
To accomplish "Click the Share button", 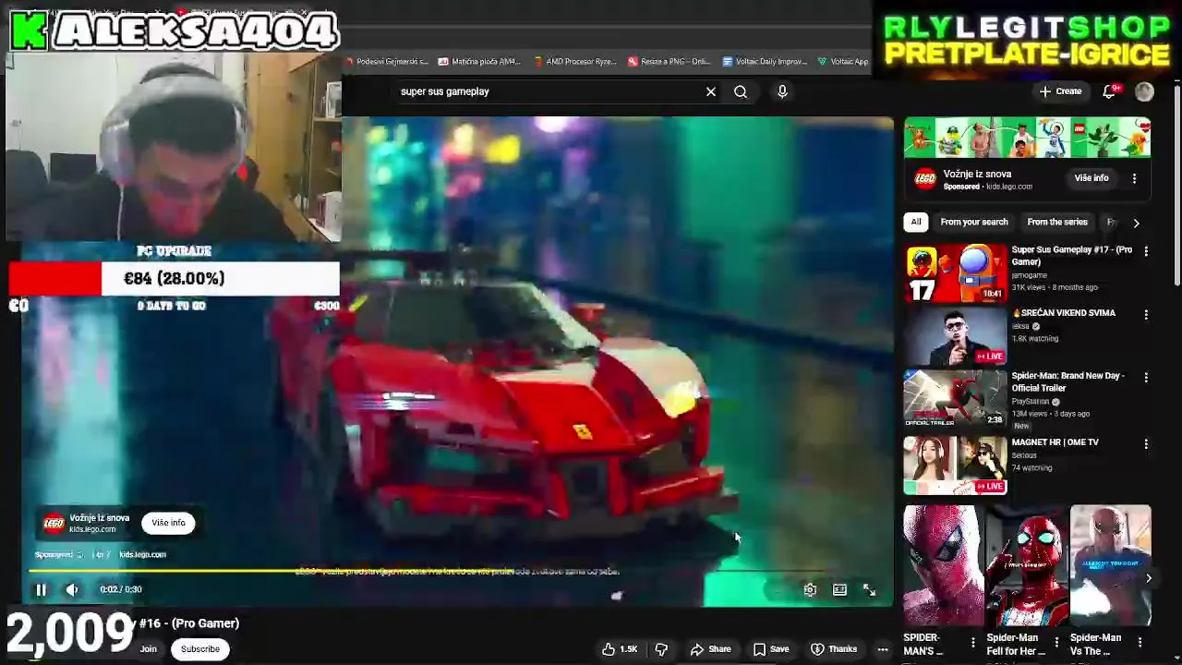I will click(x=710, y=649).
